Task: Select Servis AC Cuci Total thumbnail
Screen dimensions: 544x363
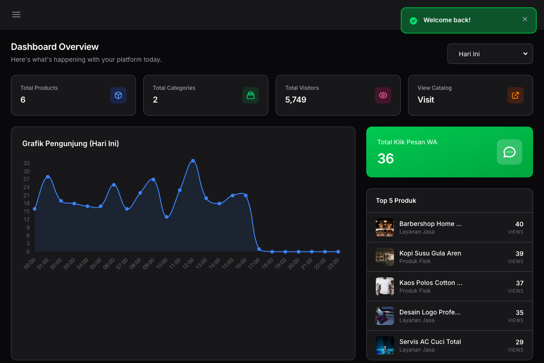Action: pyautogui.click(x=385, y=345)
